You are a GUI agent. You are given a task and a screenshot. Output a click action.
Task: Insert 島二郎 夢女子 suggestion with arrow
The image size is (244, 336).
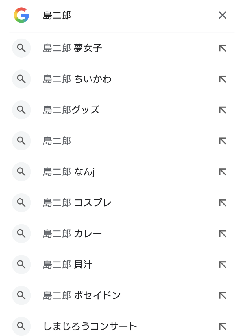[223, 48]
